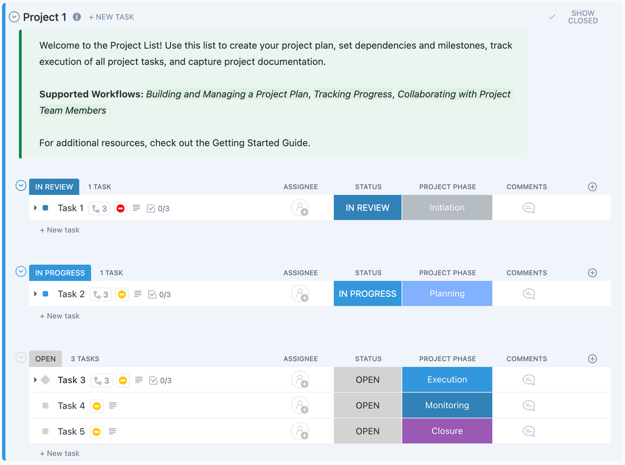Collapse the IN PROGRESS group

(x=21, y=272)
